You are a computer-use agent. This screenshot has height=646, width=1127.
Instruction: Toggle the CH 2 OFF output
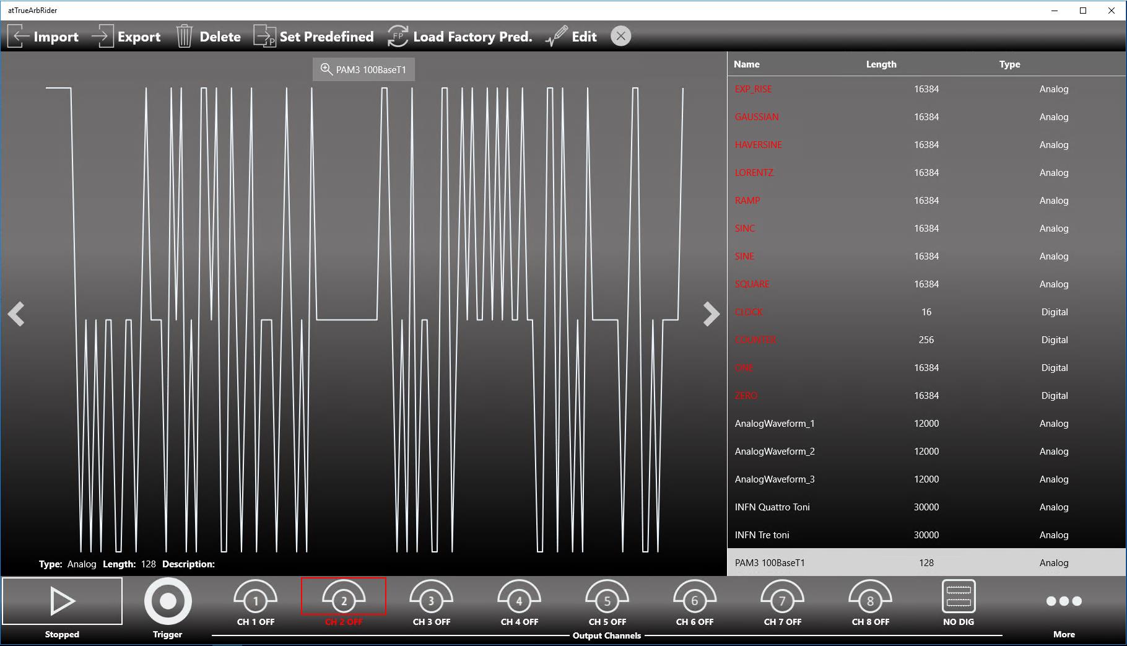[343, 601]
